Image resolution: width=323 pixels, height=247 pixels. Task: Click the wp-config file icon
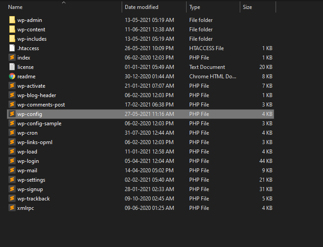(12, 114)
